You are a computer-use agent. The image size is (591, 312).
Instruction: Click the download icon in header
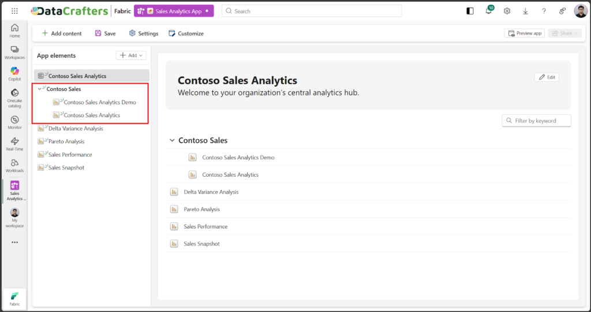(525, 11)
